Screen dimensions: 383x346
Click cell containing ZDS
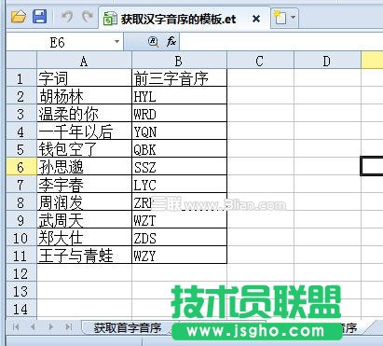click(x=179, y=238)
